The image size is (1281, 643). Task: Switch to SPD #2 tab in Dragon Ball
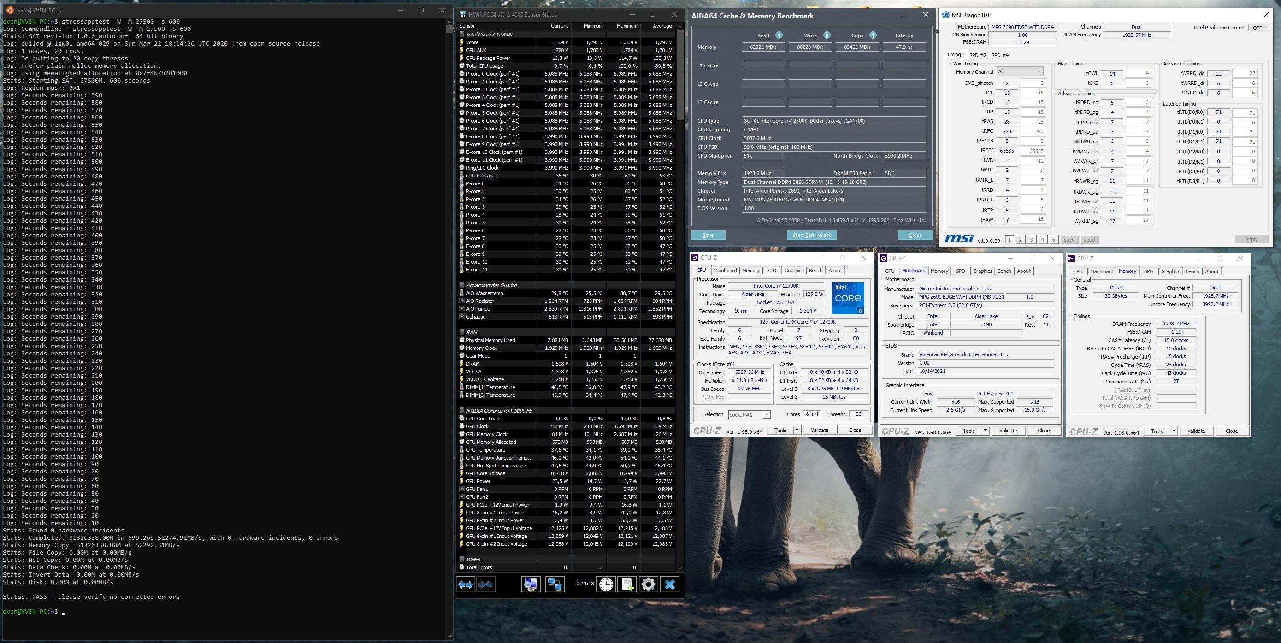click(978, 55)
